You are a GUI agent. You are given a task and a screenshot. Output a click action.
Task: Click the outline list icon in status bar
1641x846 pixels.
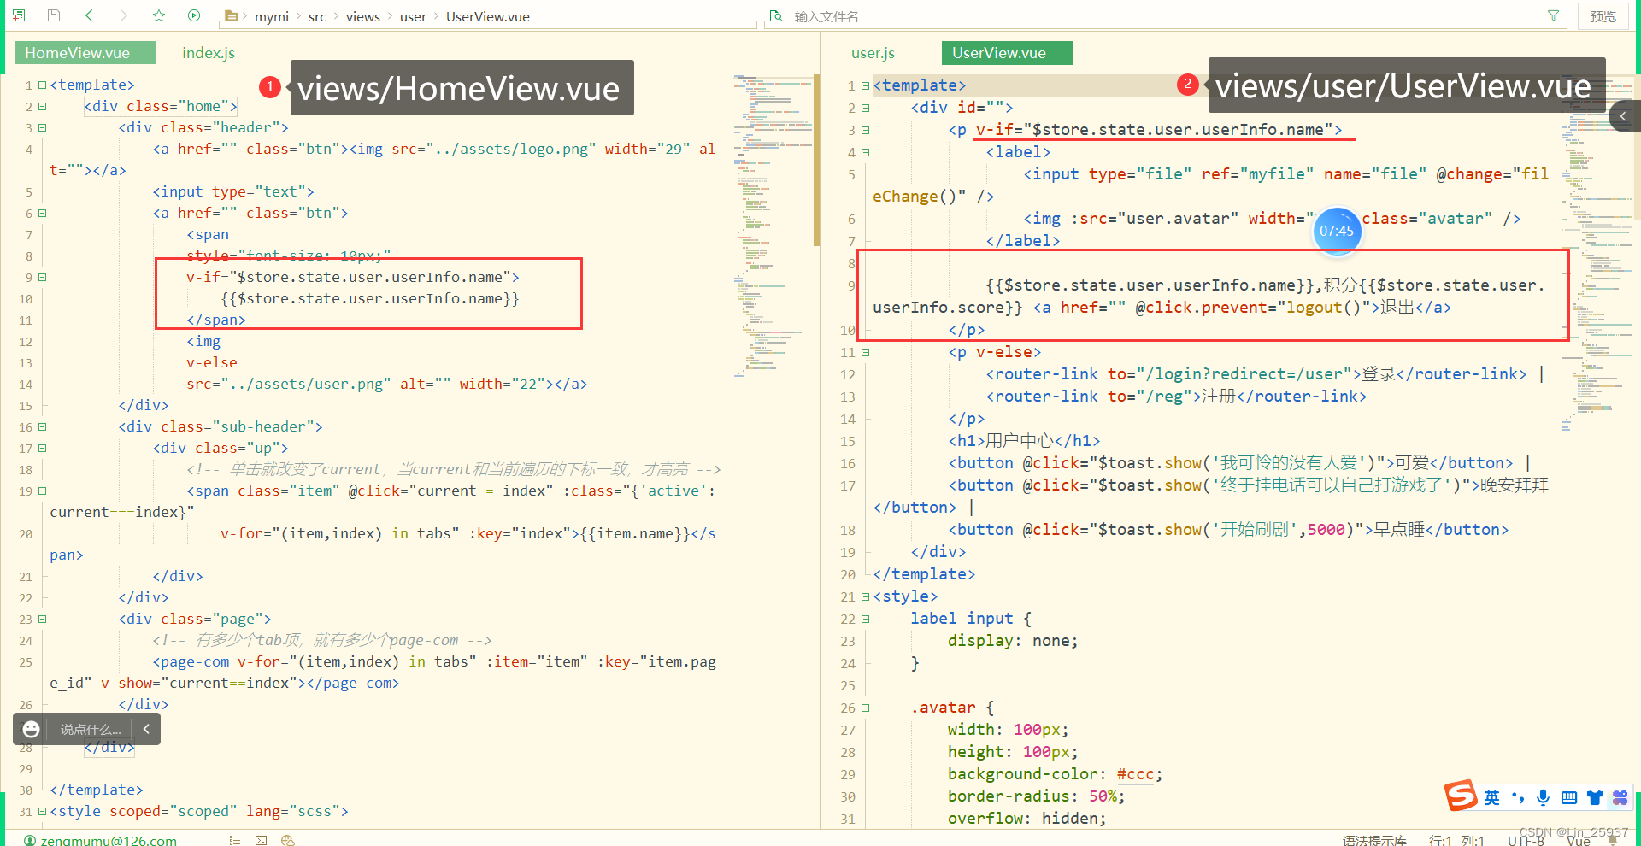[x=235, y=840]
